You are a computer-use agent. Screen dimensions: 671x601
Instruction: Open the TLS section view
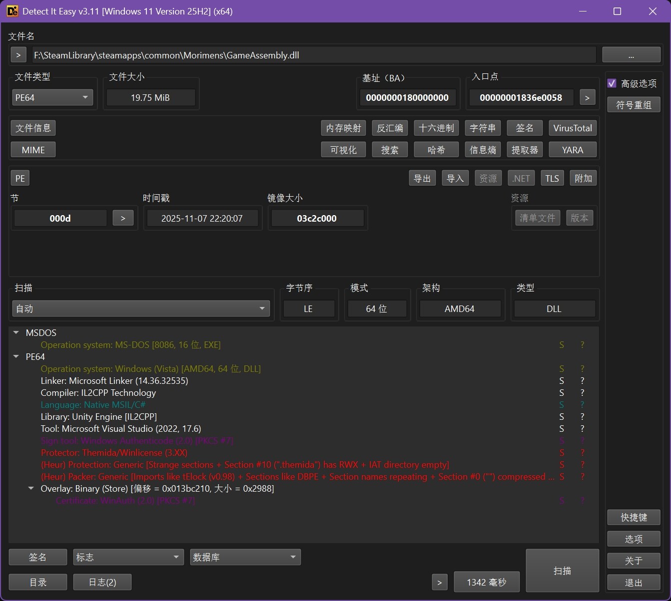point(552,178)
